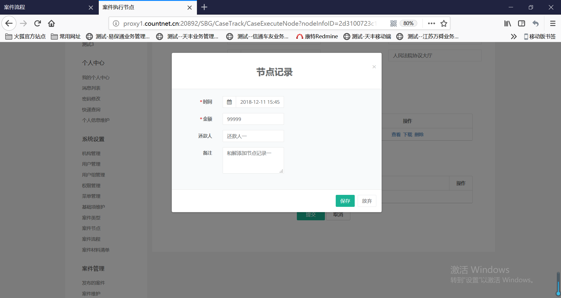Open the 测试-天丰移动端 bookmark
561x298 pixels.
tap(367, 37)
